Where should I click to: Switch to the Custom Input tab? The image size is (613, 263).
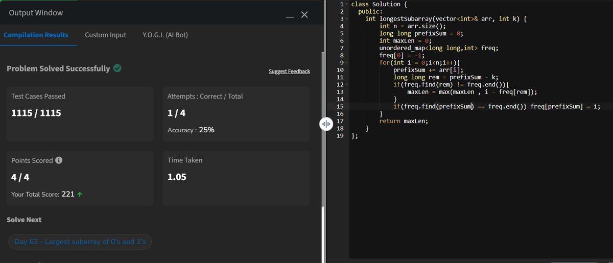point(105,35)
